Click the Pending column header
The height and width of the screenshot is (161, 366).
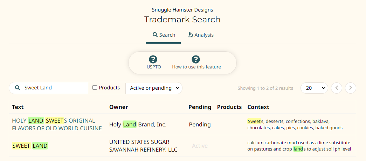[200, 107]
